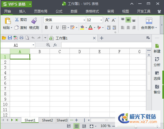This screenshot has width=164, height=129.
Task: Export to PDF icon in quick toolbar
Action: click(16, 38)
